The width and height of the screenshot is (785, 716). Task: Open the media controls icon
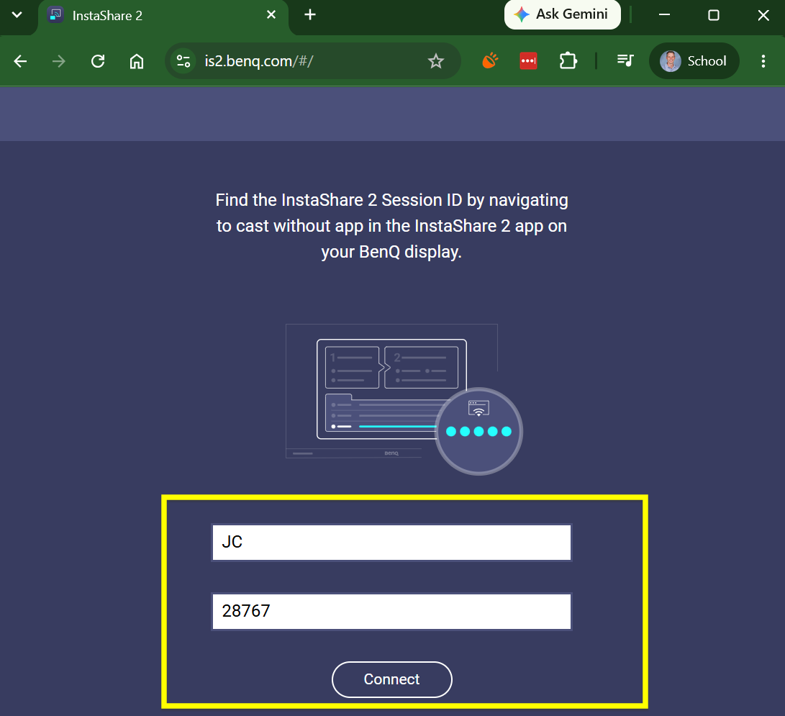(625, 61)
